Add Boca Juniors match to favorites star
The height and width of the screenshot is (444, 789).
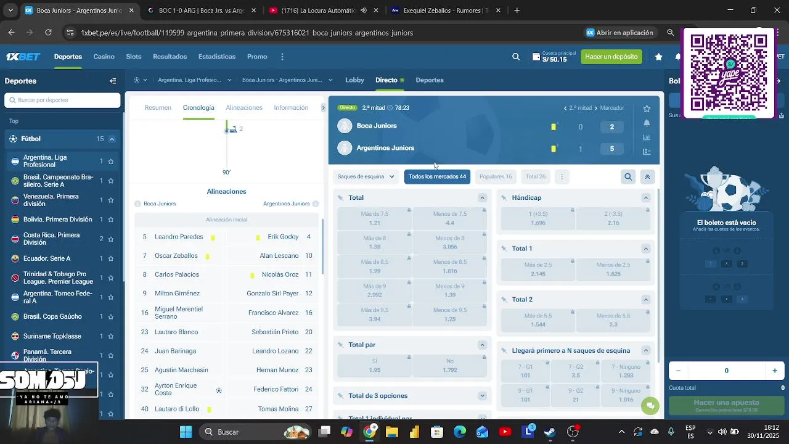(x=647, y=109)
